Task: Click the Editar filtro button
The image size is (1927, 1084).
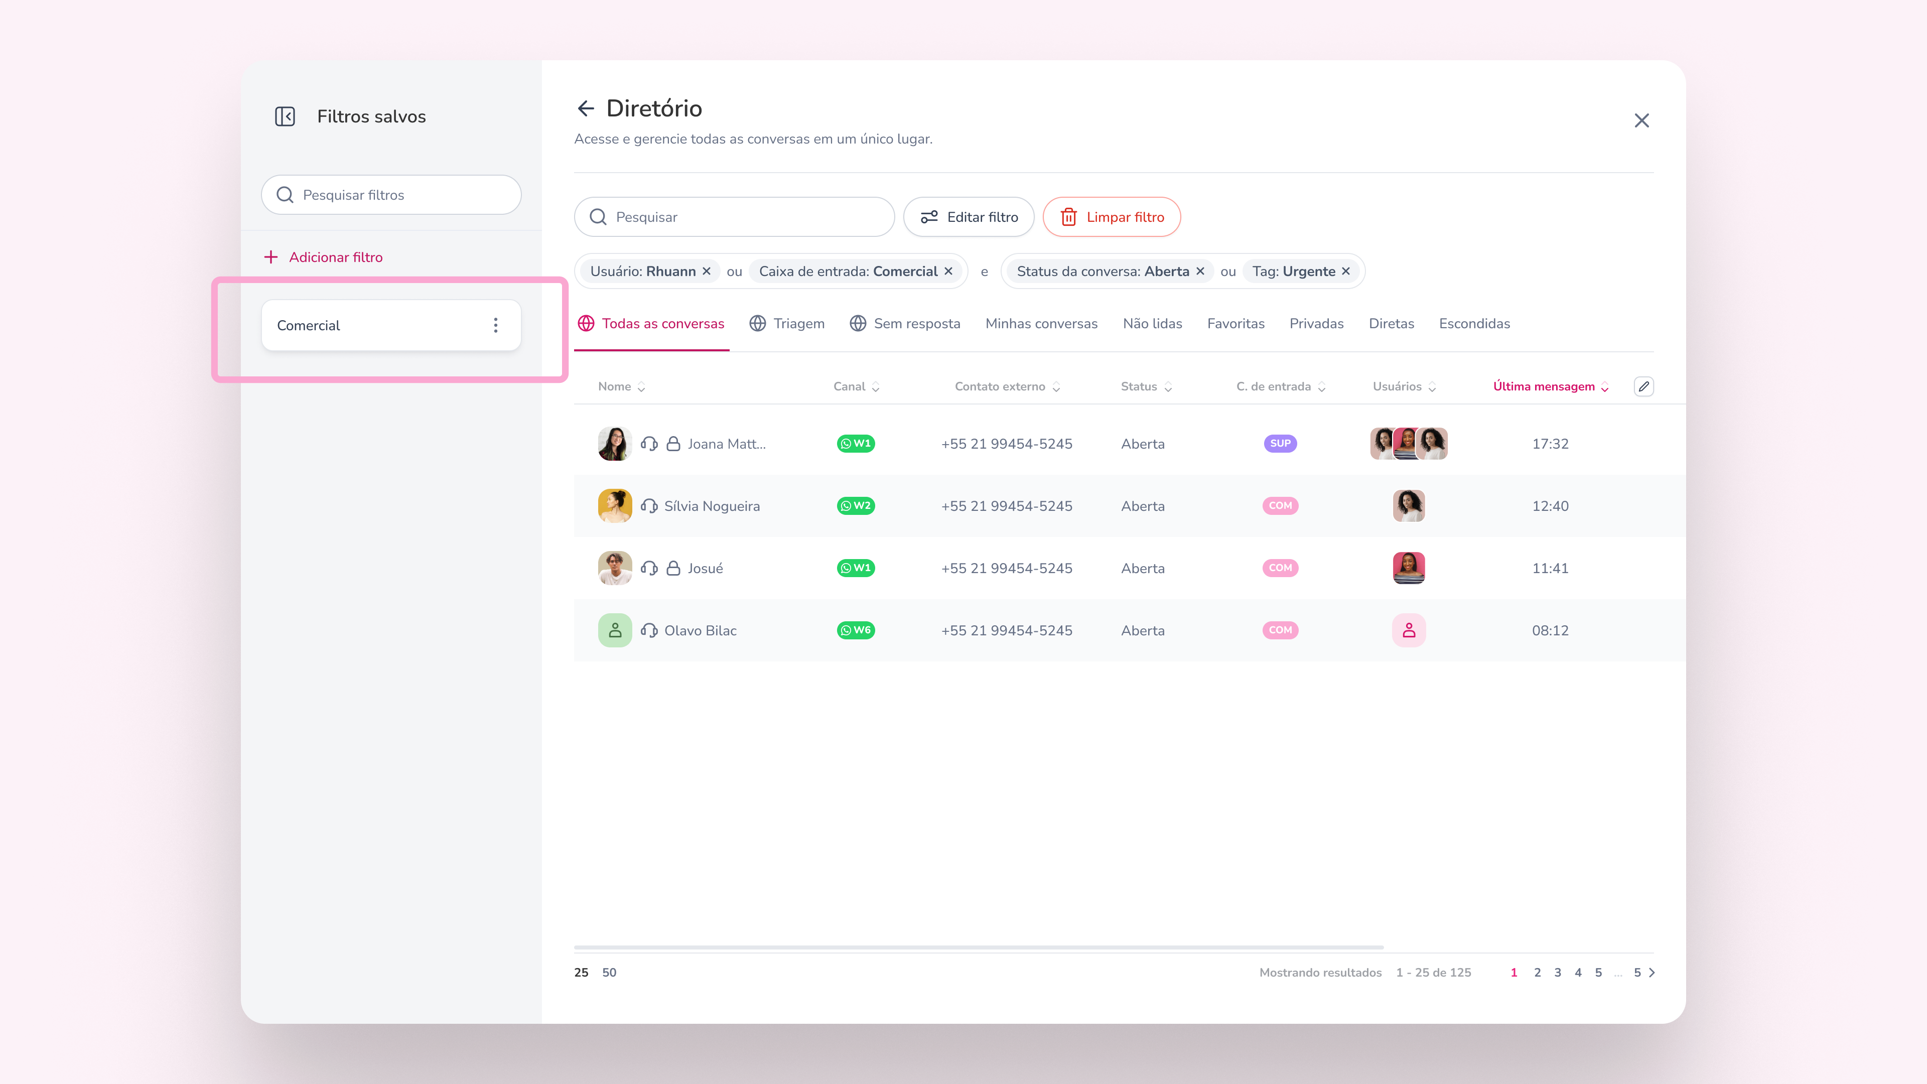Action: [x=969, y=217]
